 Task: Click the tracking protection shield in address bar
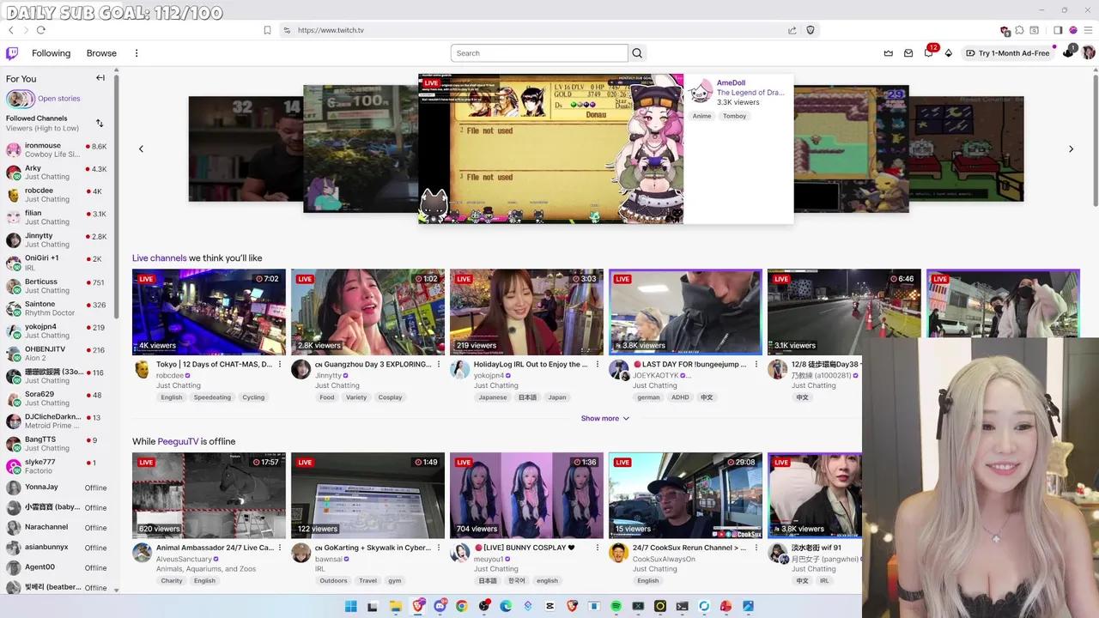[810, 30]
